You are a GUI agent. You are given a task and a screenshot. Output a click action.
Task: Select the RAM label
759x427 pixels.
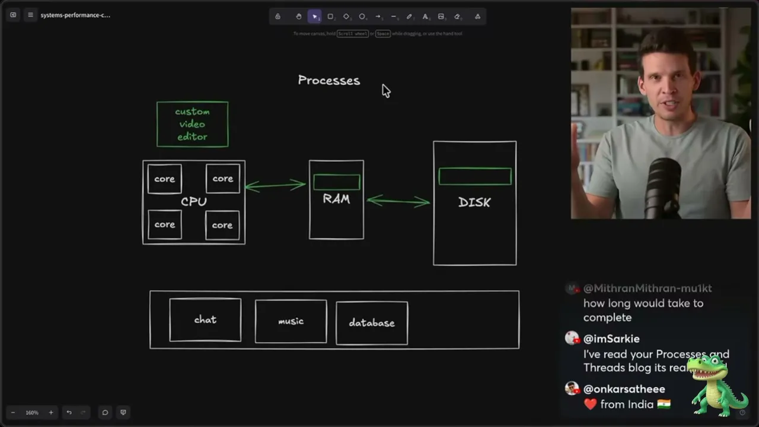(x=336, y=199)
